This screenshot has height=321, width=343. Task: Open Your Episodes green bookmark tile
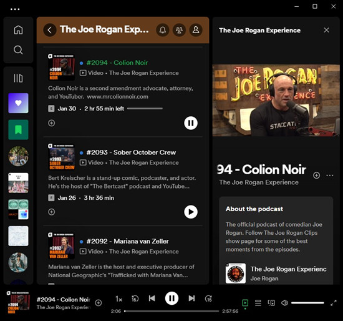(18, 130)
